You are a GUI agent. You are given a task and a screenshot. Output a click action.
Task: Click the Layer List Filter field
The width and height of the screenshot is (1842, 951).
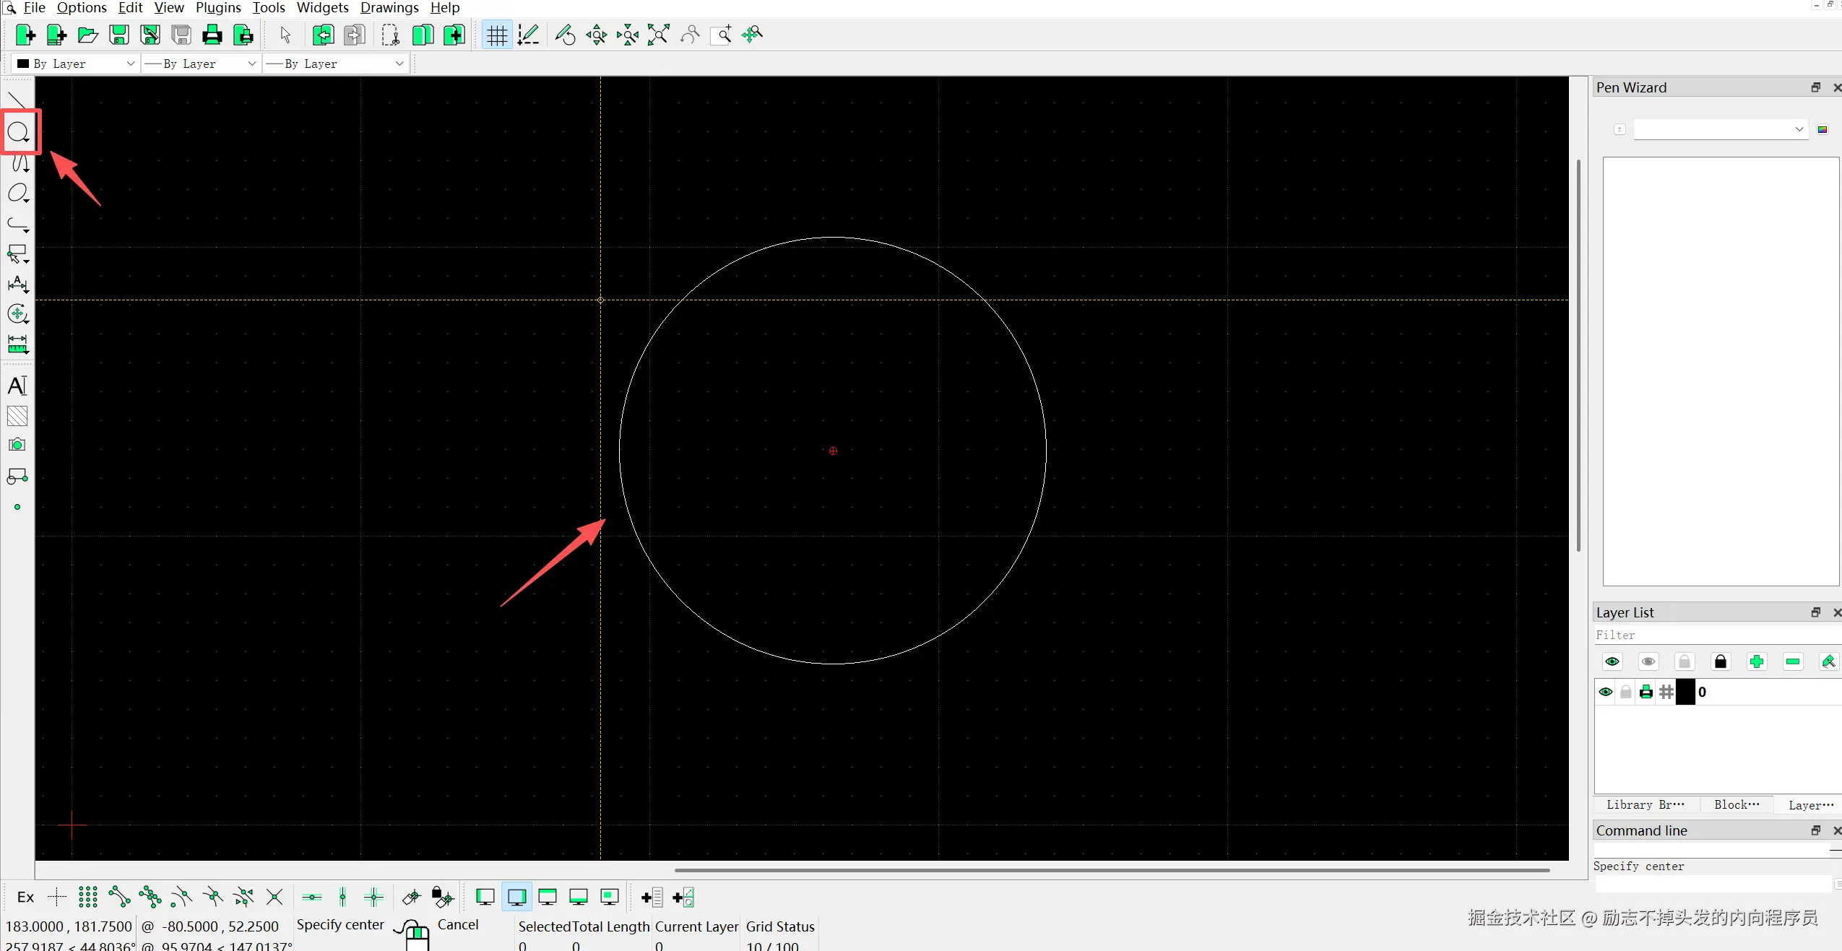(x=1717, y=635)
